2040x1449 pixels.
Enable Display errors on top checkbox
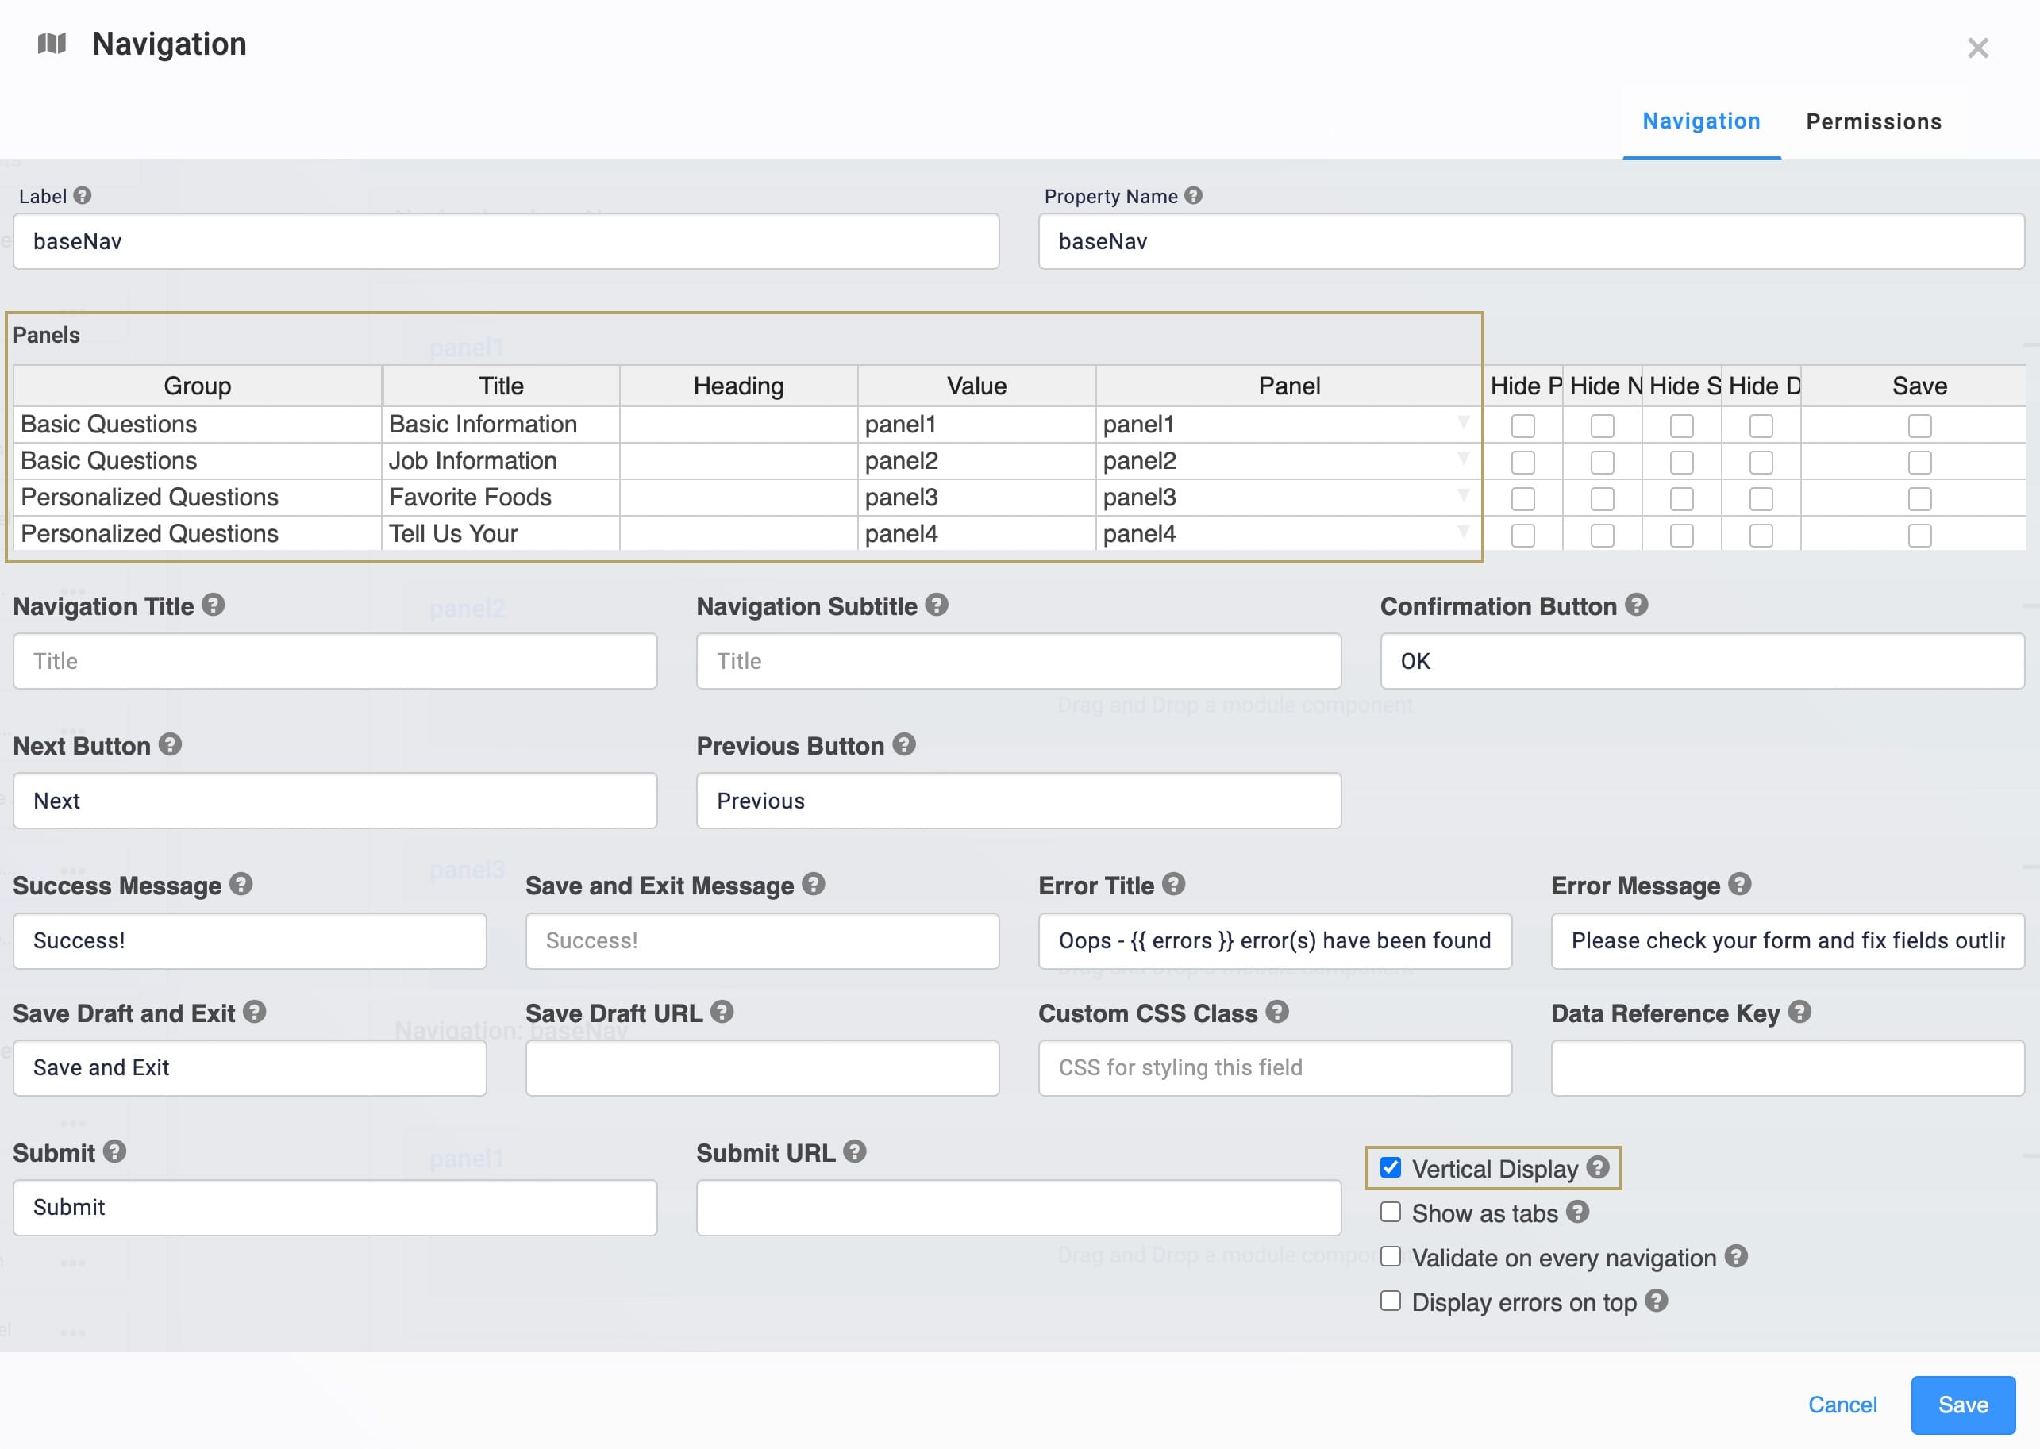(1391, 1301)
